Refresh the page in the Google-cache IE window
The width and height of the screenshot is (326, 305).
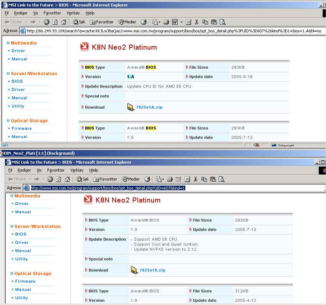tap(55, 22)
